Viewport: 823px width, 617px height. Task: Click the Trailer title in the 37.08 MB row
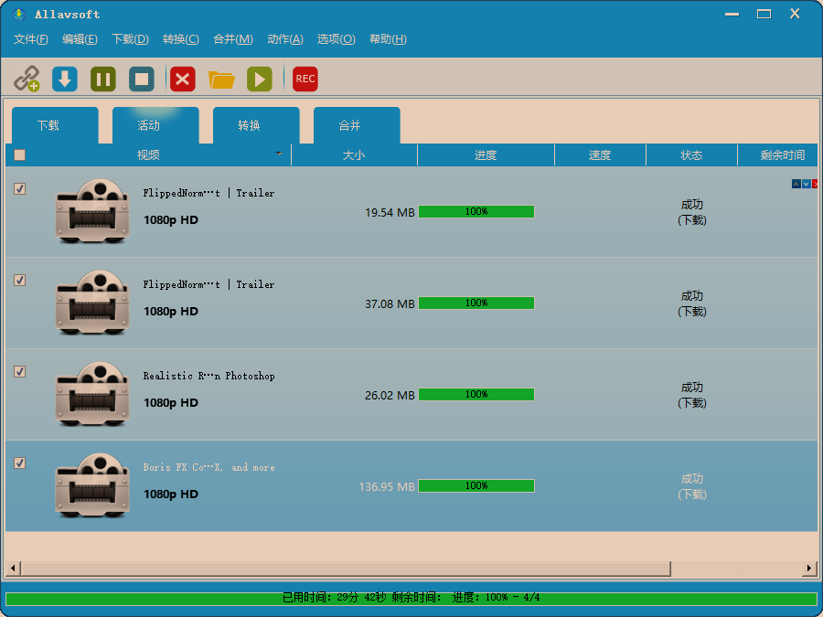coord(208,284)
